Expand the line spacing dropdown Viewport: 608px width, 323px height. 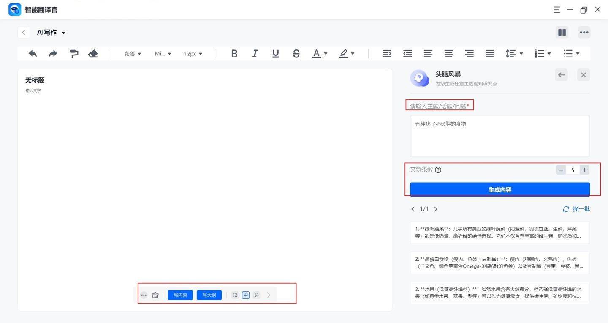[514, 54]
